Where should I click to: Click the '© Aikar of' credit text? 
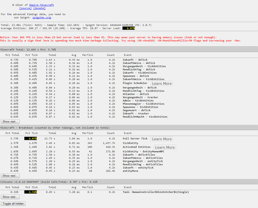click(x=20, y=5)
